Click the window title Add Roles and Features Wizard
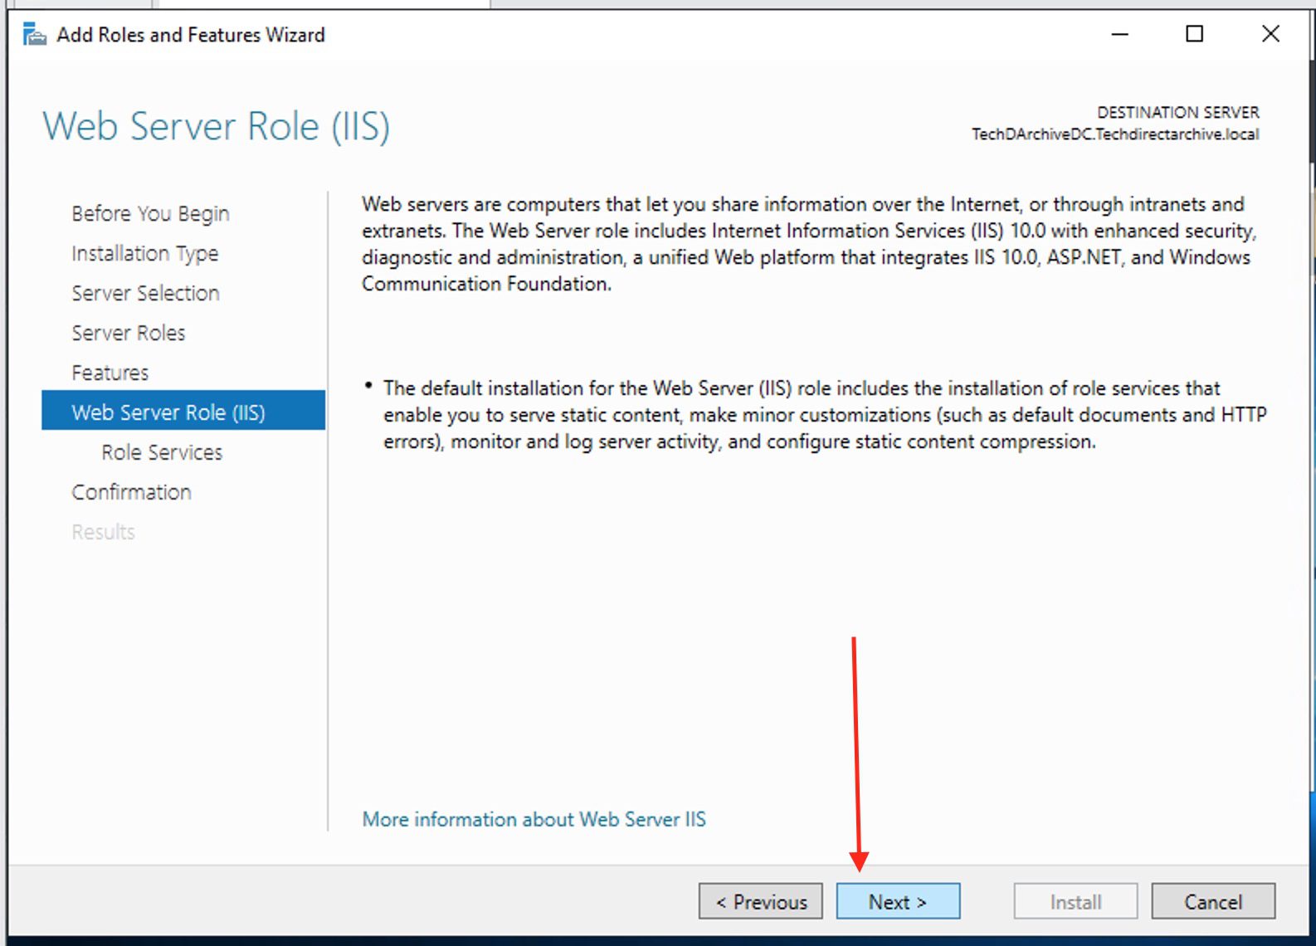Viewport: 1316px width, 946px height. click(191, 35)
